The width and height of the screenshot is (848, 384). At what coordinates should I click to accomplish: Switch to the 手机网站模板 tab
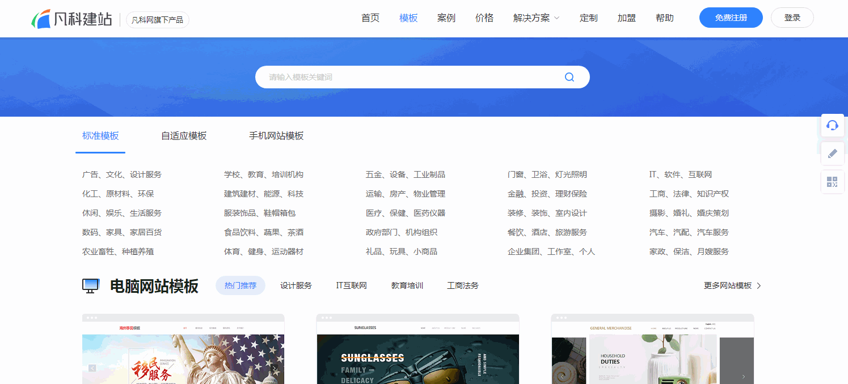(x=277, y=135)
